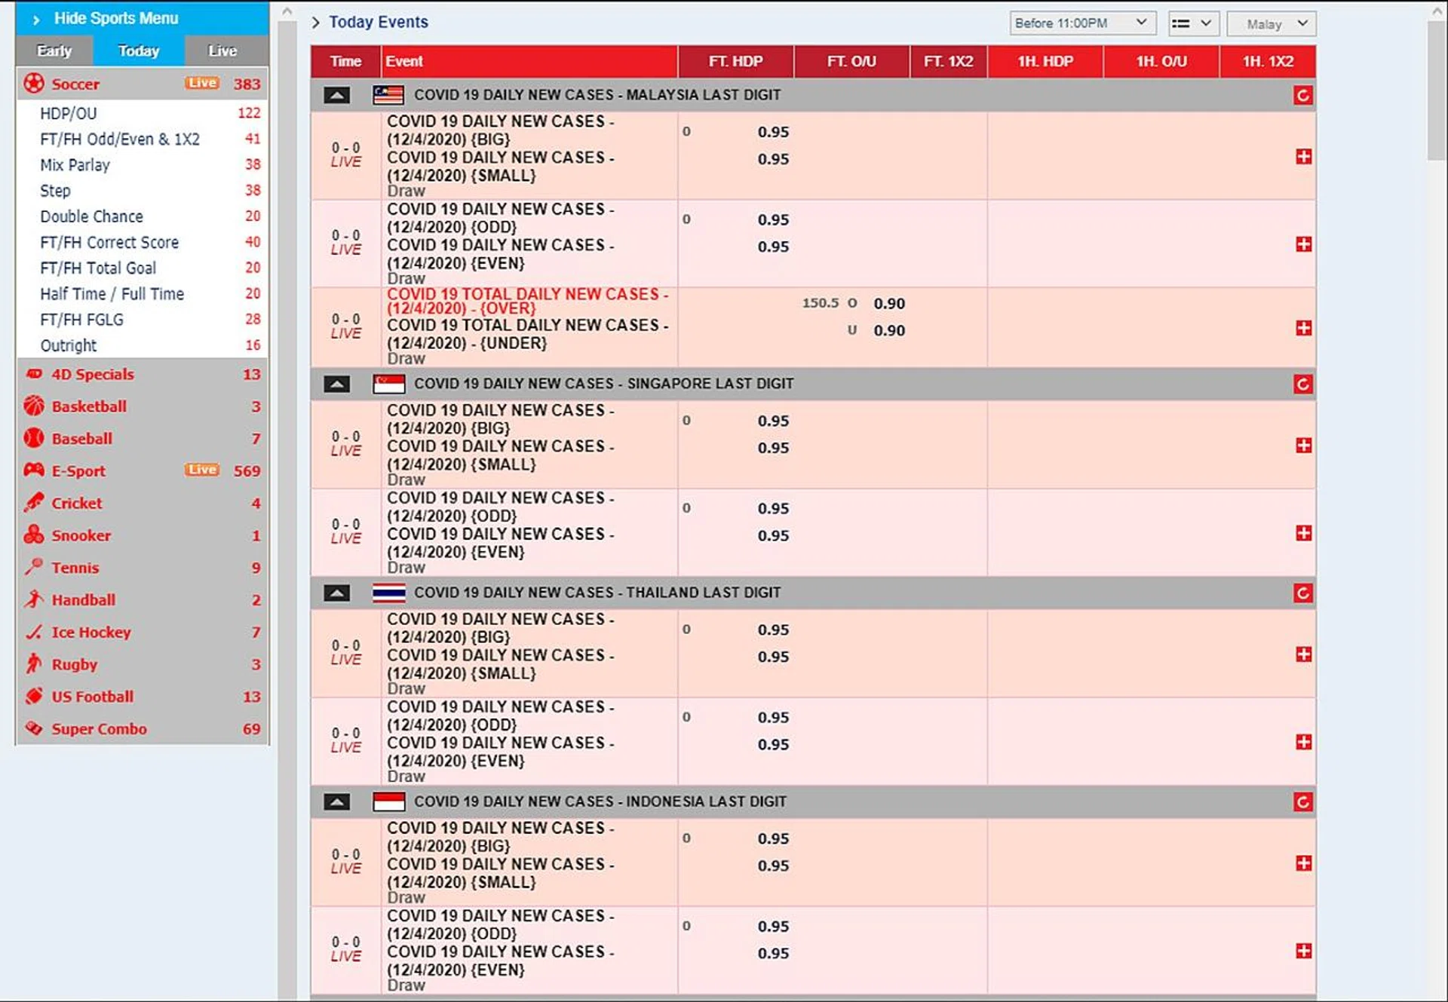Open the Basketball section icon

click(x=34, y=406)
